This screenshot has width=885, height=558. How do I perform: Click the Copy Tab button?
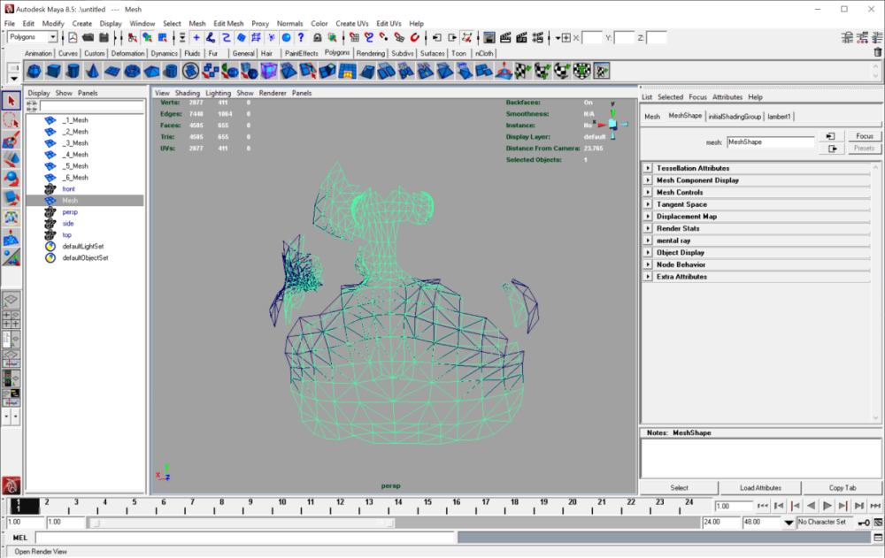pyautogui.click(x=843, y=488)
